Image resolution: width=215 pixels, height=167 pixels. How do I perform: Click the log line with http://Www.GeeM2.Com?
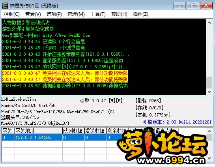[x=46, y=35]
